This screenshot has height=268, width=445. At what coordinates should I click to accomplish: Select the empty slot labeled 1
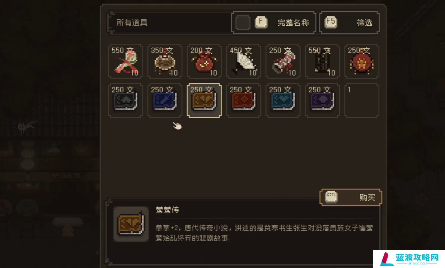point(362,101)
